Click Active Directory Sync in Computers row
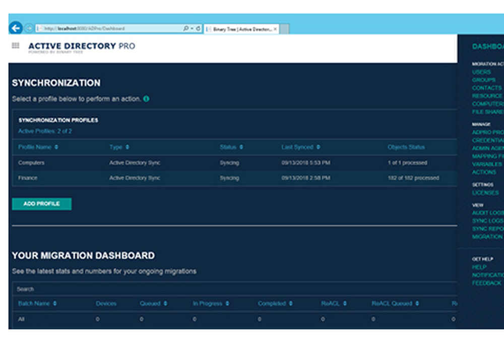This screenshot has width=504, height=347. (x=135, y=163)
